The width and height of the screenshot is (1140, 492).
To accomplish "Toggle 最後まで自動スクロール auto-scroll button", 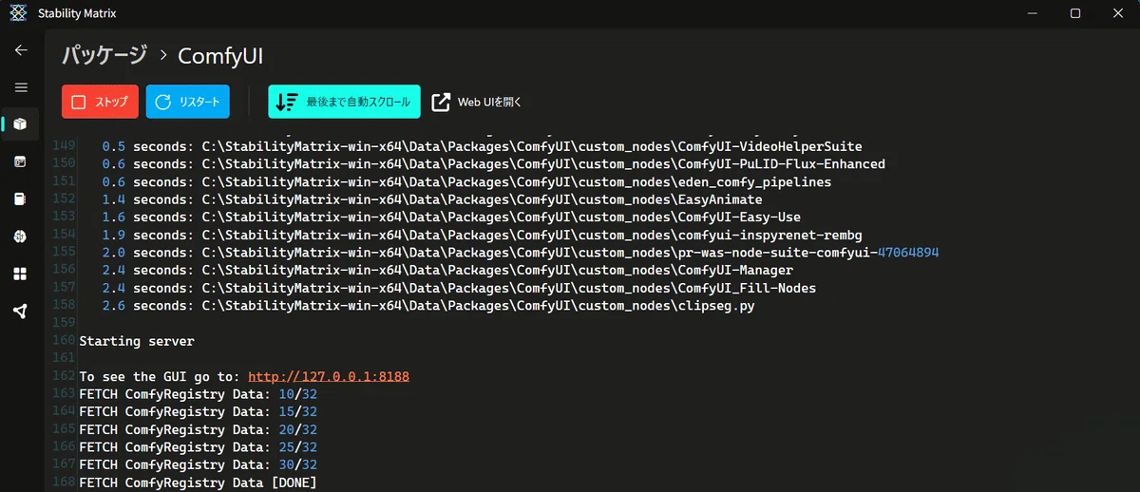I will [x=344, y=102].
